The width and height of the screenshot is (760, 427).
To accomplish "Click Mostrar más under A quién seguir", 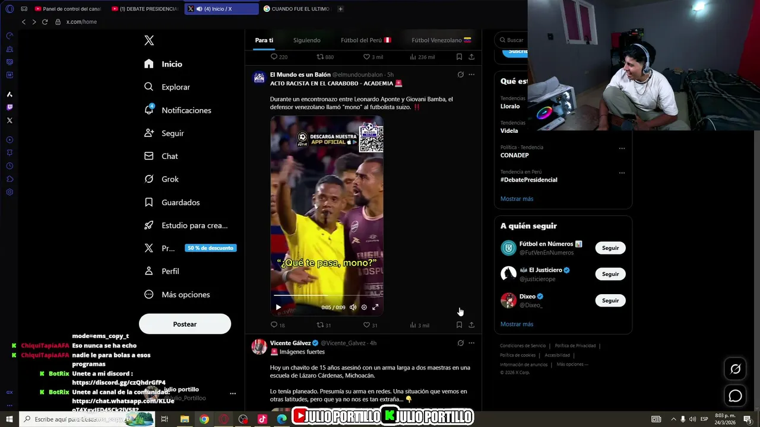I will pyautogui.click(x=517, y=324).
